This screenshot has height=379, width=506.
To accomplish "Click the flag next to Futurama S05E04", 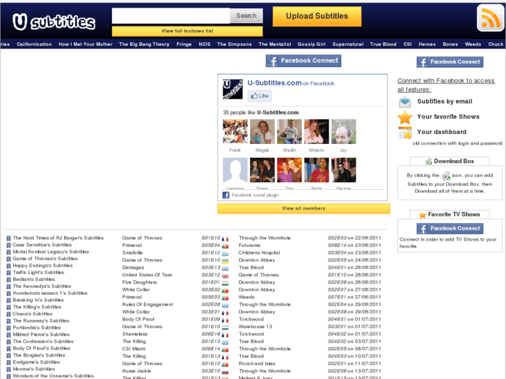I will 225,245.
